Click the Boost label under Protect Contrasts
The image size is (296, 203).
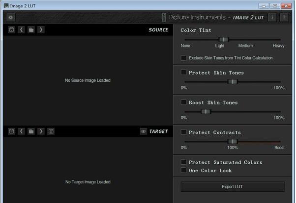(x=279, y=148)
